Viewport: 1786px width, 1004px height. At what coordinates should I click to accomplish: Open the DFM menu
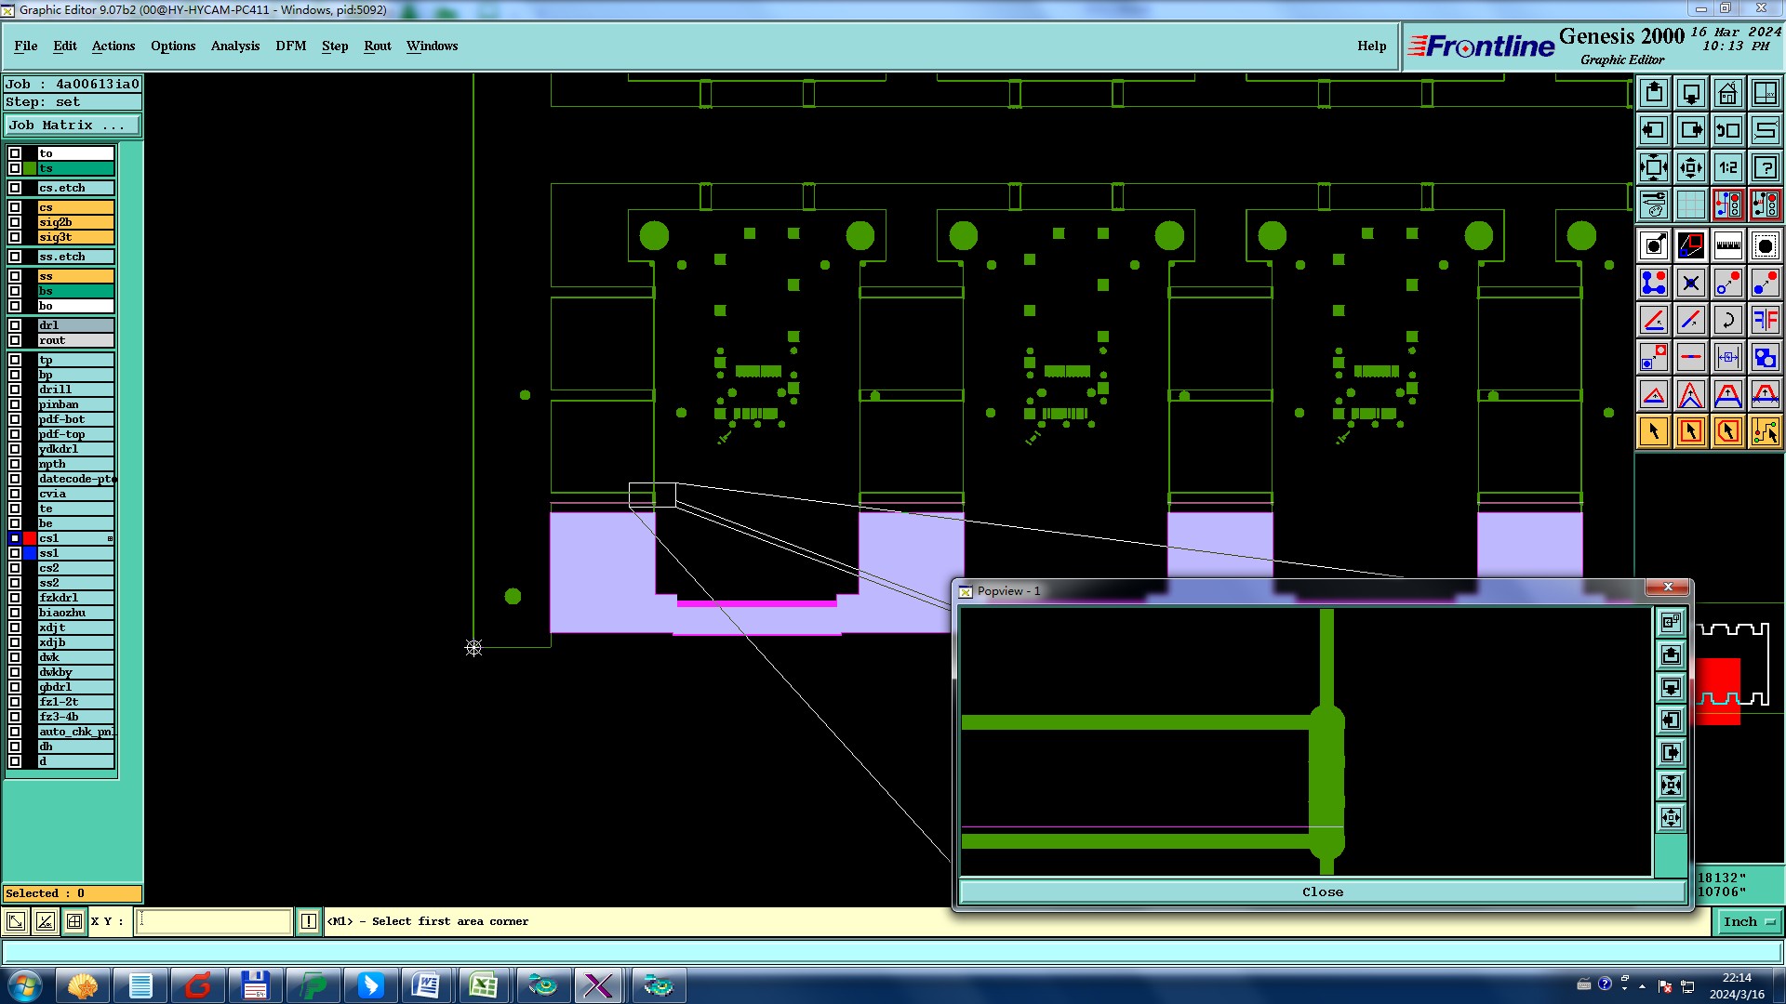[x=290, y=46]
